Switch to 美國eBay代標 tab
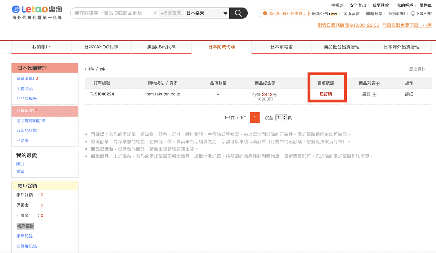The height and width of the screenshot is (253, 436). pyautogui.click(x=161, y=47)
